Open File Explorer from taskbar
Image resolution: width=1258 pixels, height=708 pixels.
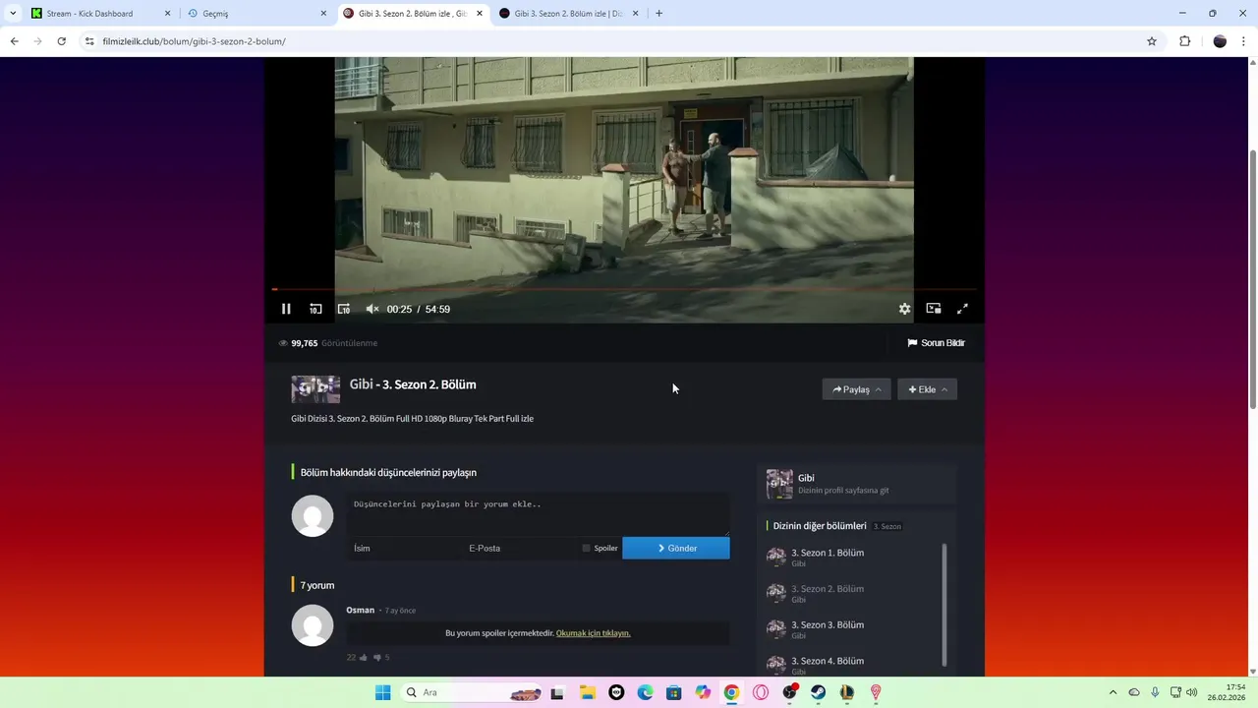pos(587,692)
